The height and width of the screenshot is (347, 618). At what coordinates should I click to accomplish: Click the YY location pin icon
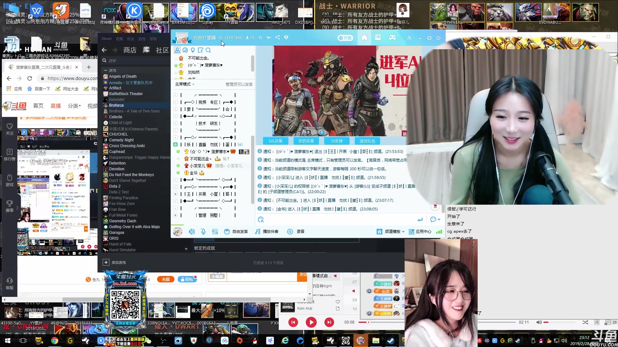(193, 50)
